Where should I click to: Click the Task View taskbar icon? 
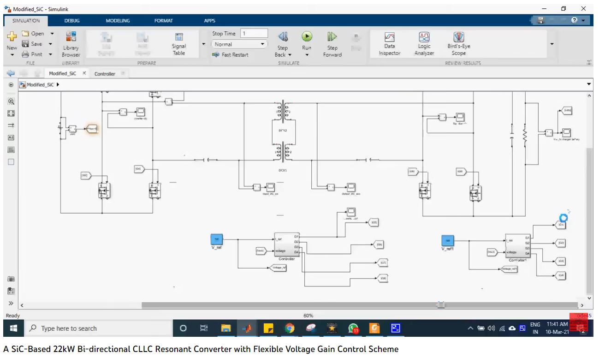click(204, 328)
